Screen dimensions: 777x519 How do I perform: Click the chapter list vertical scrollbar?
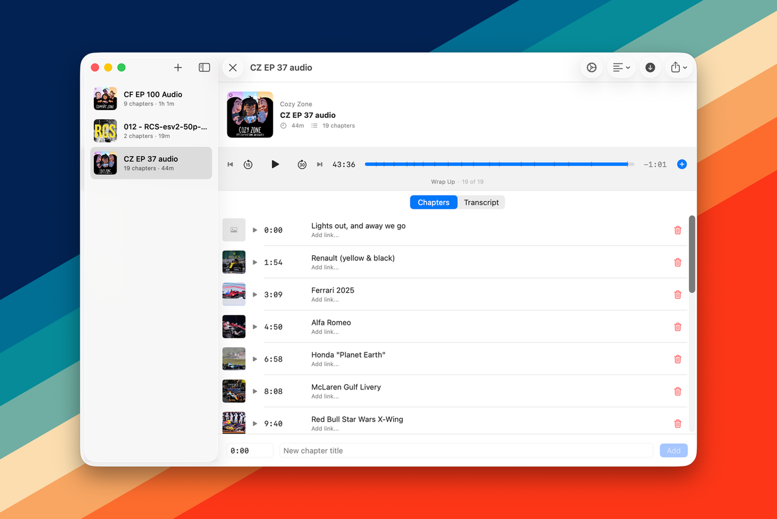692,254
